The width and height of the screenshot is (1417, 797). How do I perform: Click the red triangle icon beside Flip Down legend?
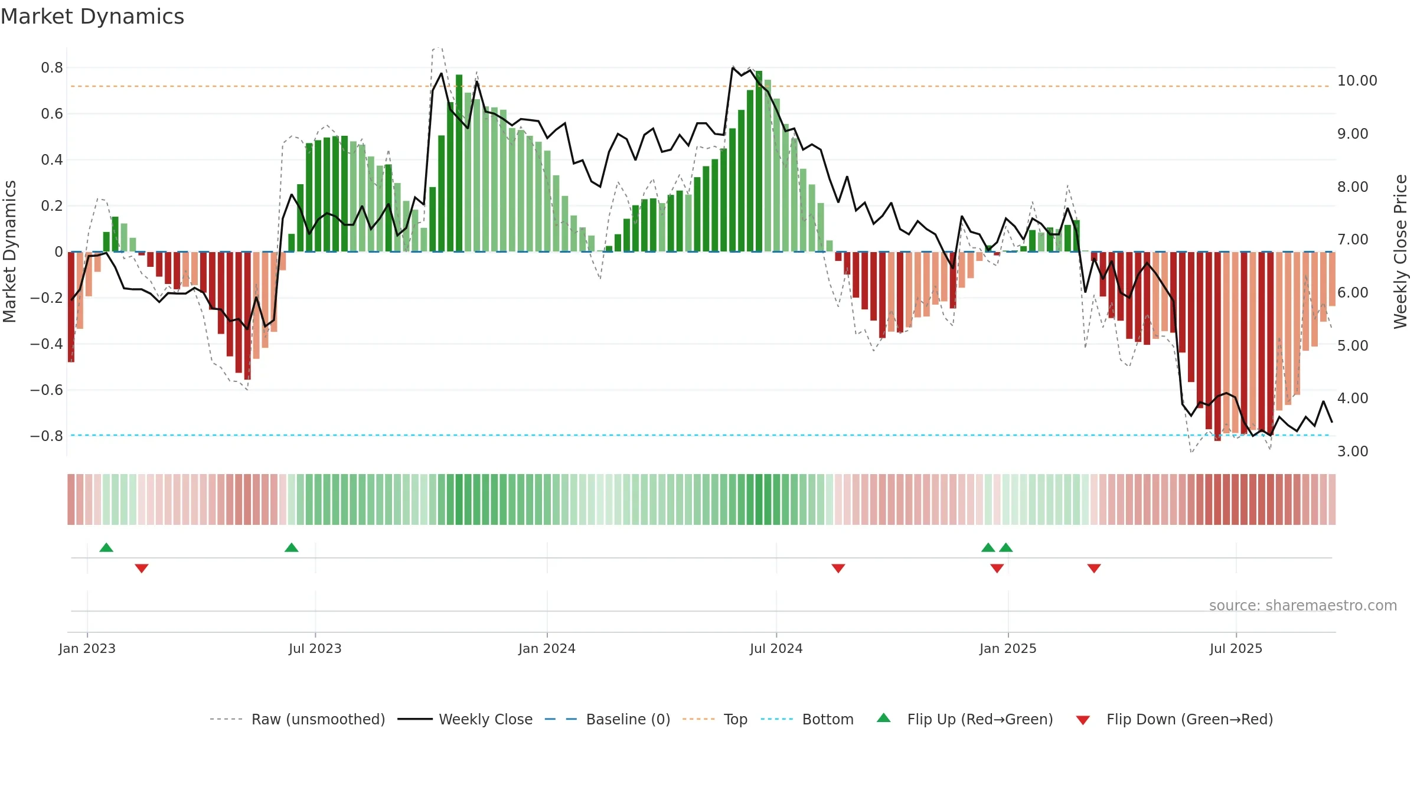point(1083,720)
